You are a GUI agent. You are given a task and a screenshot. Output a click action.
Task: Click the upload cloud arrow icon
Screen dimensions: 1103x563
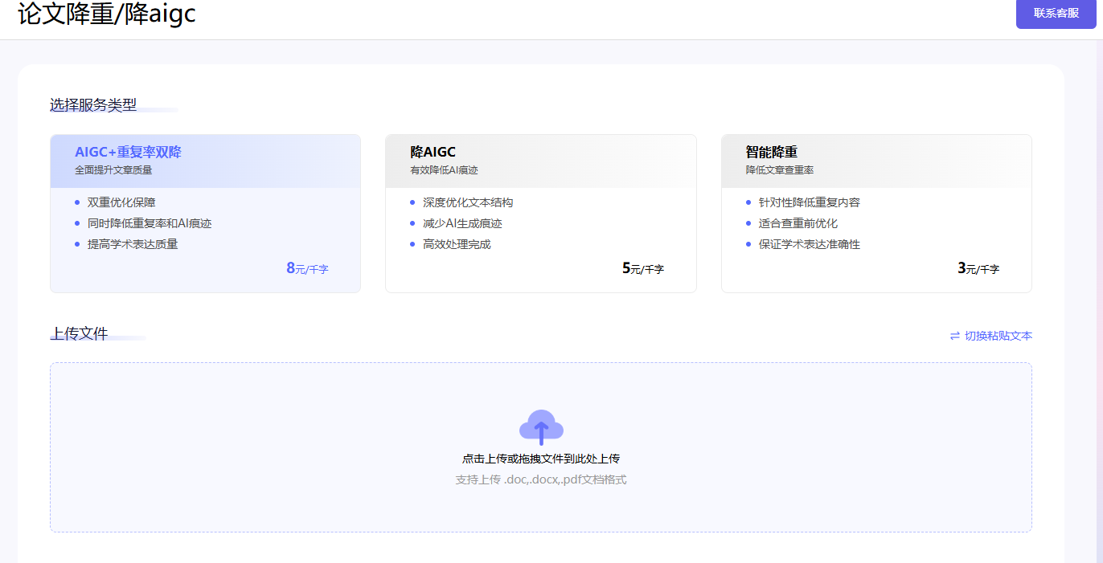coord(541,426)
